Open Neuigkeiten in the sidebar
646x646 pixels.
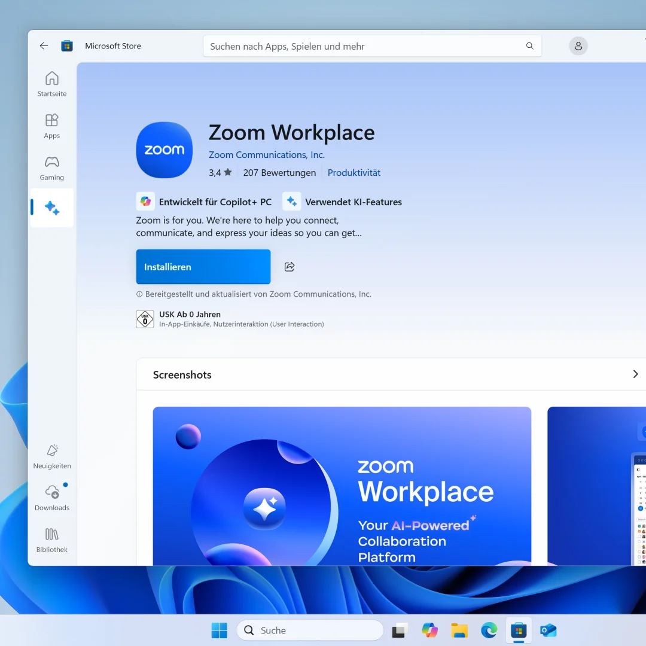(52, 456)
